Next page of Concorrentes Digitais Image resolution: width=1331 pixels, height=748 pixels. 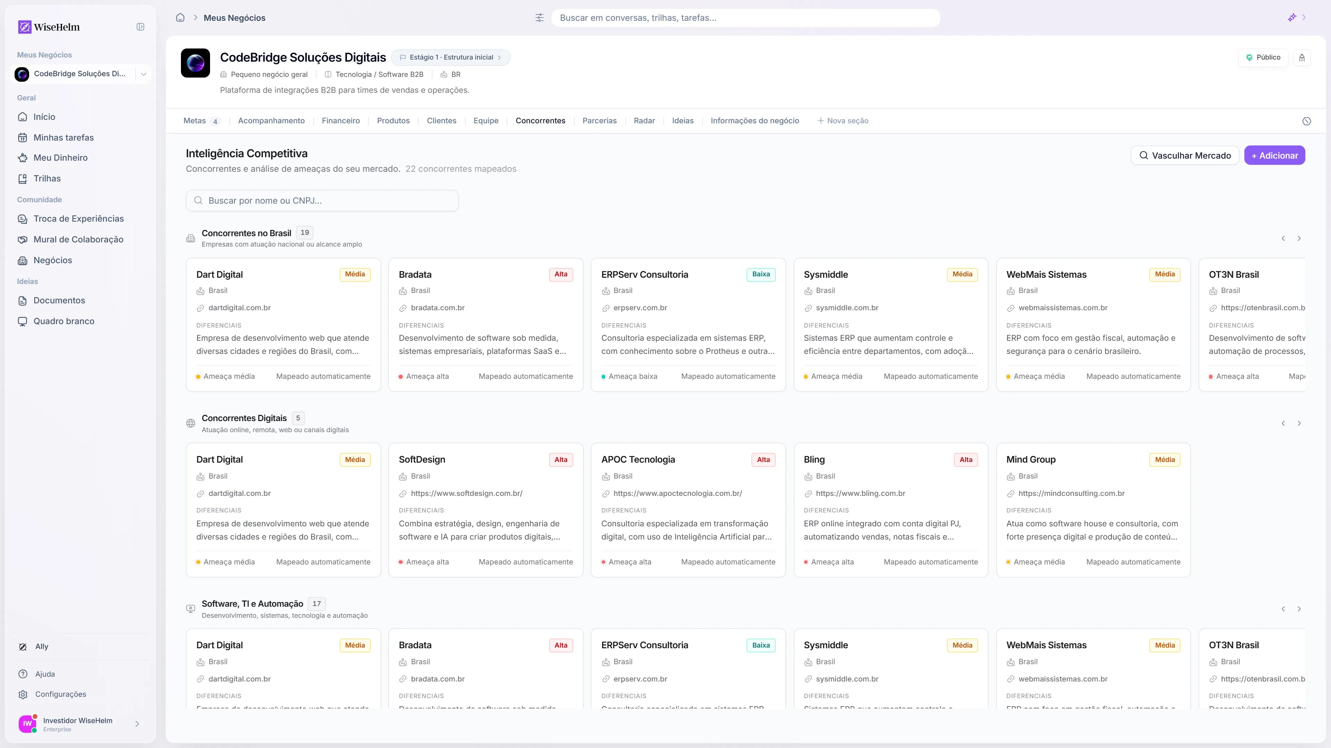pos(1299,423)
